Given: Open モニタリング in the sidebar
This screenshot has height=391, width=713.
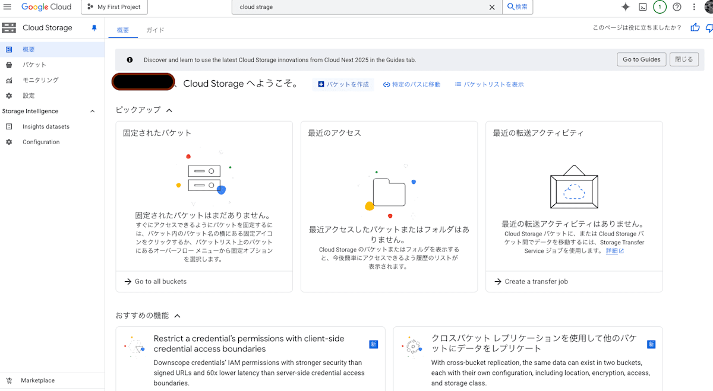Looking at the screenshot, I should click(x=52, y=80).
